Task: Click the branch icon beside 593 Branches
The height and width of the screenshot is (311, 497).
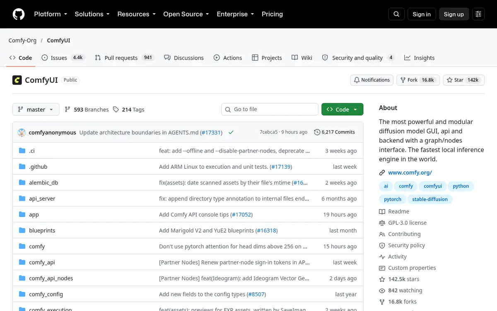Action: (68, 109)
